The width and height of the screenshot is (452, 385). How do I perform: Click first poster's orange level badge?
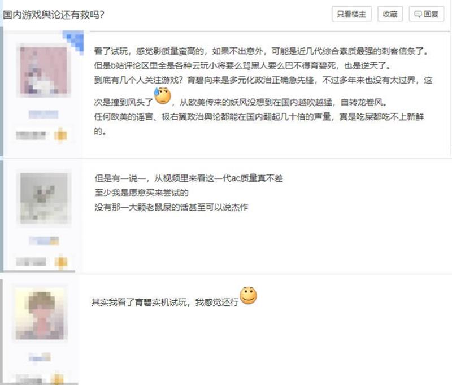tap(60, 135)
